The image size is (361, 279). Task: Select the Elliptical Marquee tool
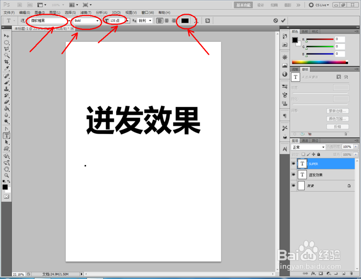click(x=6, y=42)
